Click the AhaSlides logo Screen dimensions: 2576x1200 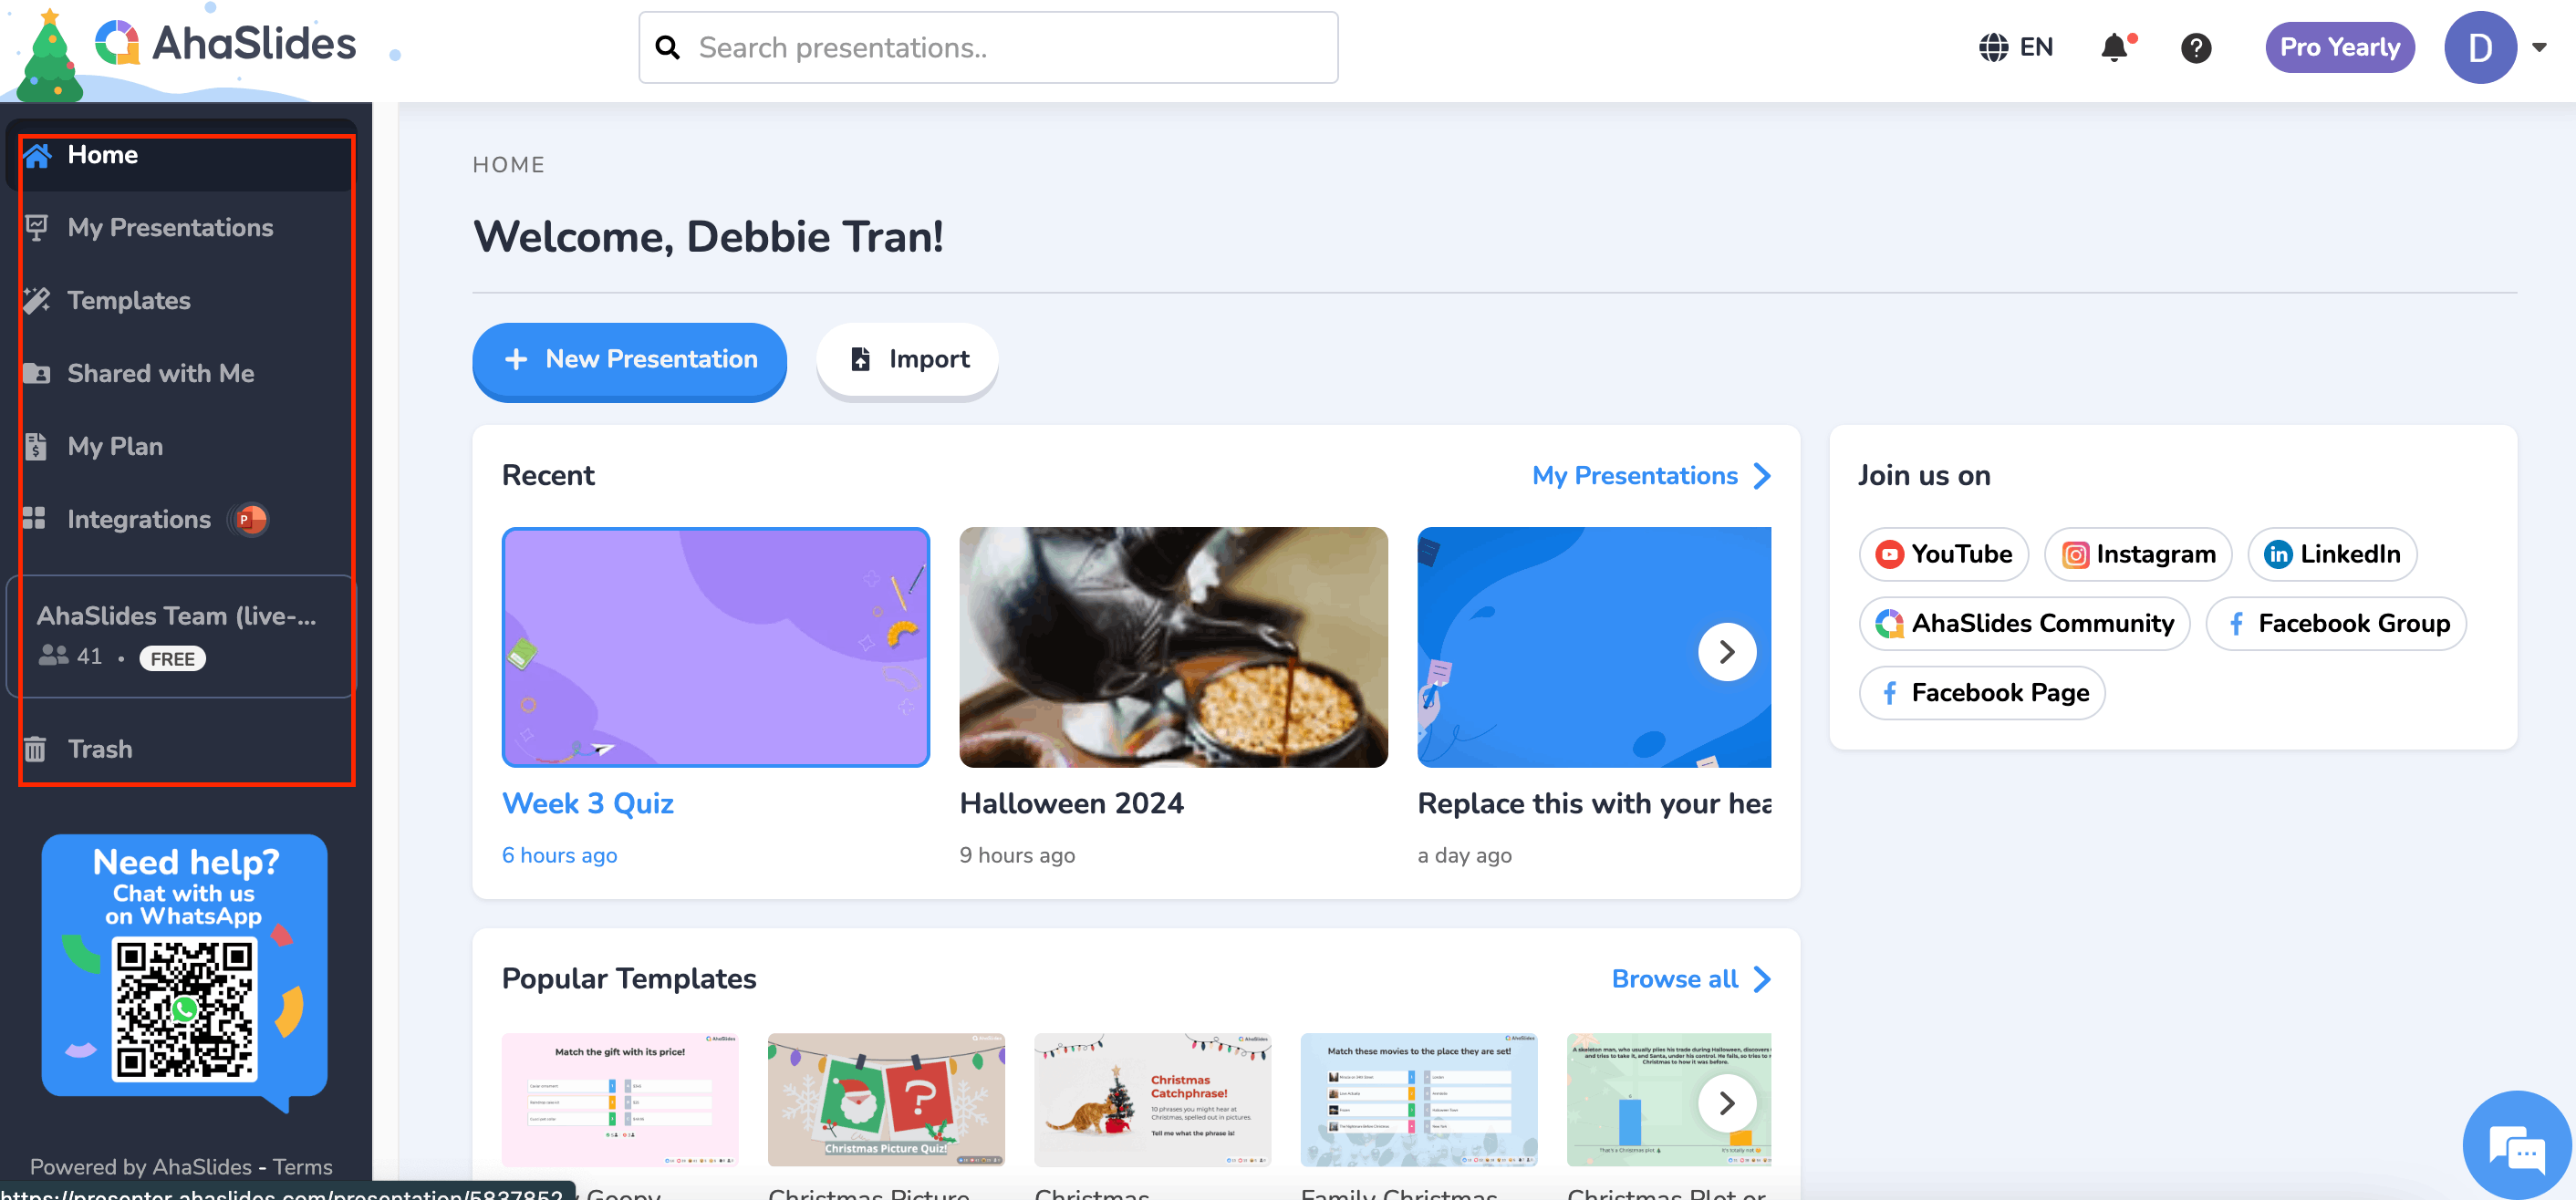point(225,44)
